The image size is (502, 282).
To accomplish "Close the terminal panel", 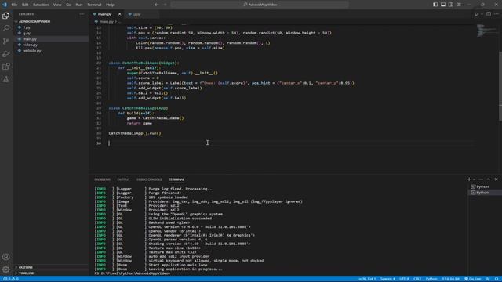I will (497, 179).
